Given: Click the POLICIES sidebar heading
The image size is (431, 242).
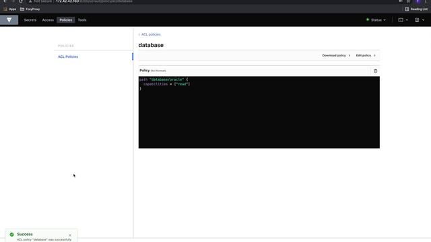Looking at the screenshot, I should pos(66,46).
